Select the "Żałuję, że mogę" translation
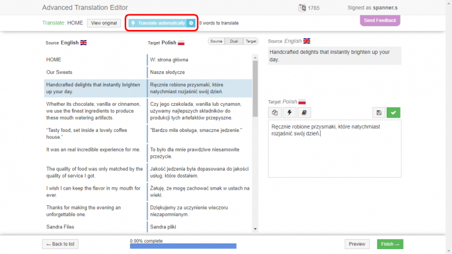 point(200,191)
